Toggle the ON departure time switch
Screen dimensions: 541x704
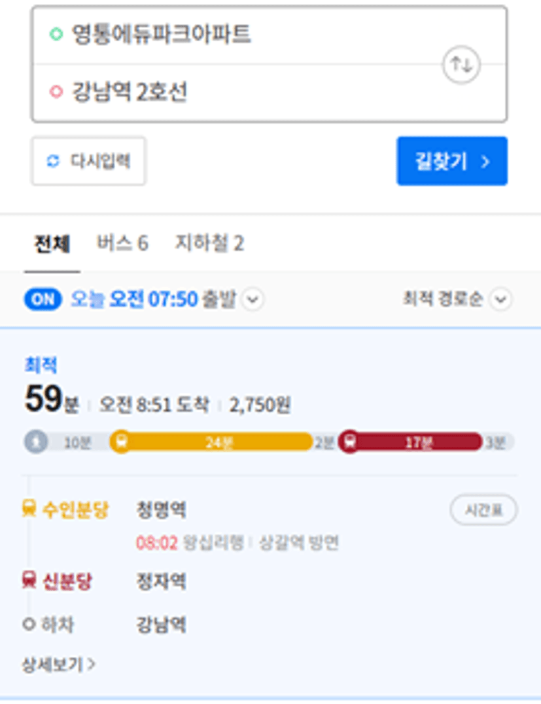(x=43, y=299)
